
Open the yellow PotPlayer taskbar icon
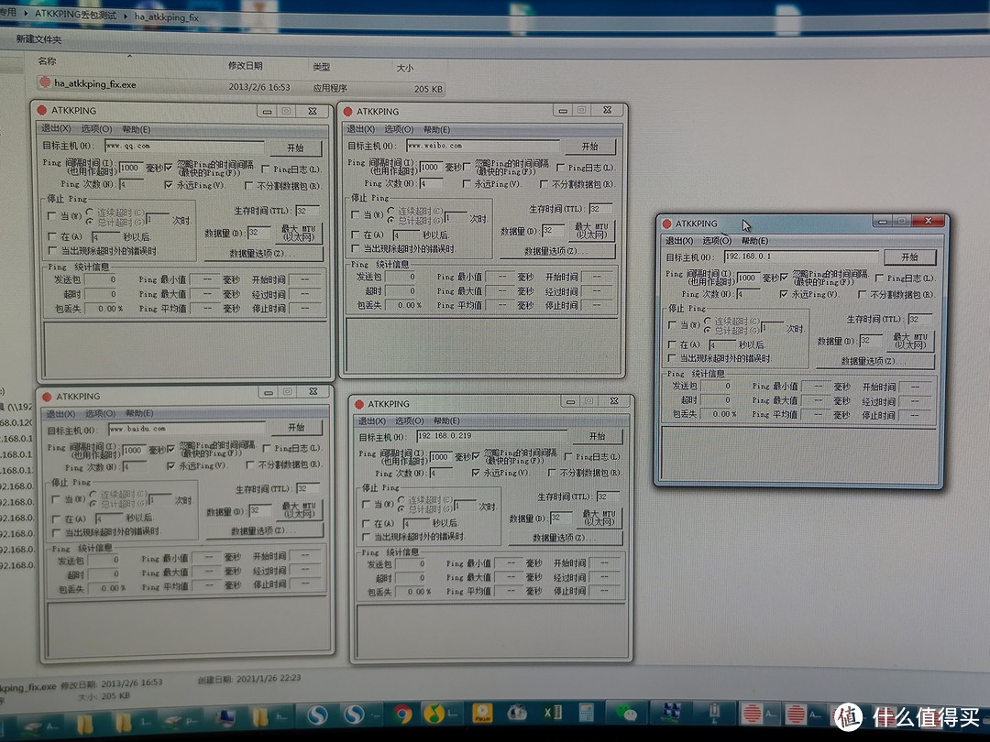[x=480, y=714]
